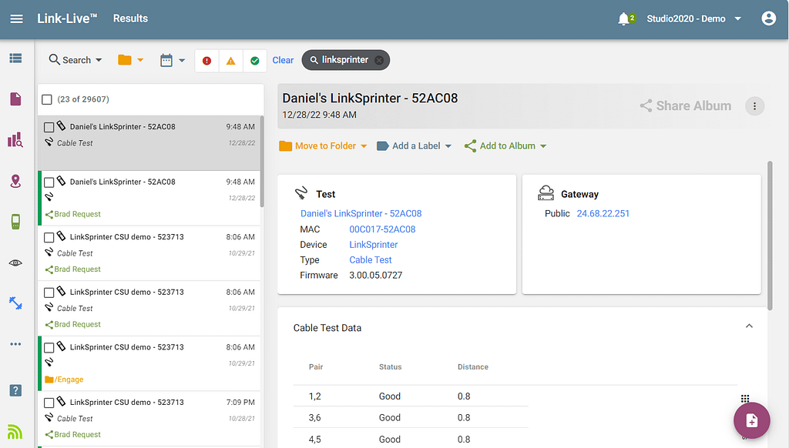Open the public IP 24.68.22.251 link
789x448 pixels.
[603, 213]
